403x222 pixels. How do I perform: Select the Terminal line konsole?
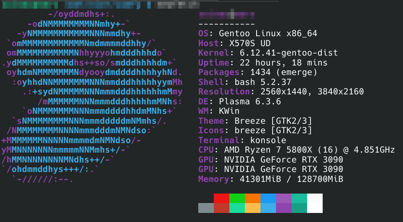coord(242,140)
